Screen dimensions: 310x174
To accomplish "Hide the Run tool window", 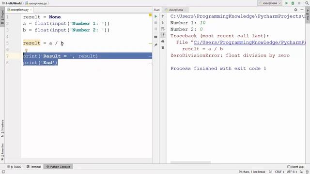I will (302, 10).
